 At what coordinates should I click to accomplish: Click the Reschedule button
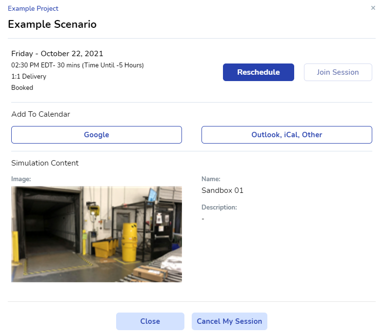pyautogui.click(x=258, y=72)
